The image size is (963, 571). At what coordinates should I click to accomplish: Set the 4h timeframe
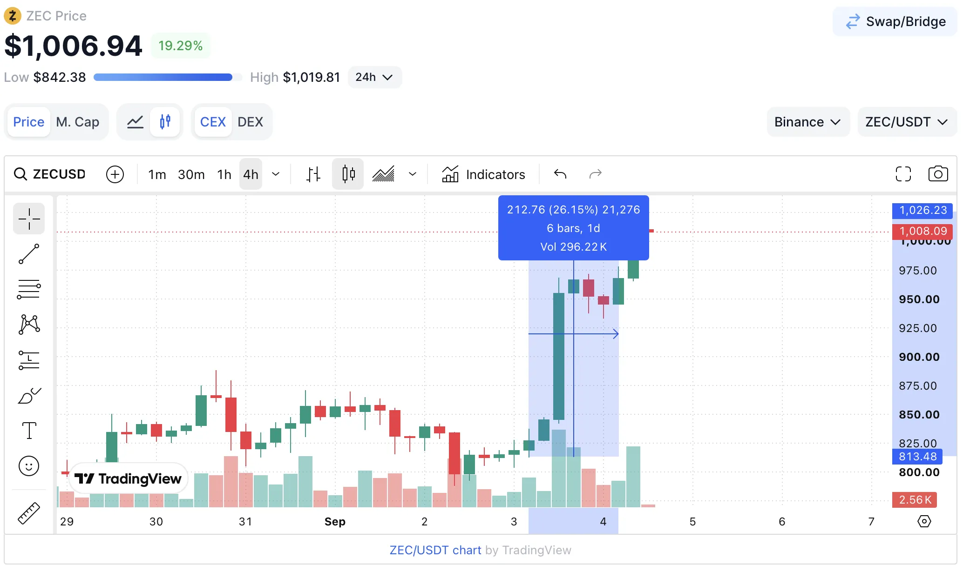tap(251, 174)
